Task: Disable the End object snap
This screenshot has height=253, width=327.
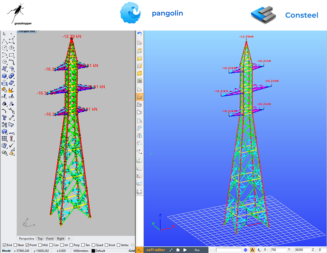Action: (x=4, y=245)
